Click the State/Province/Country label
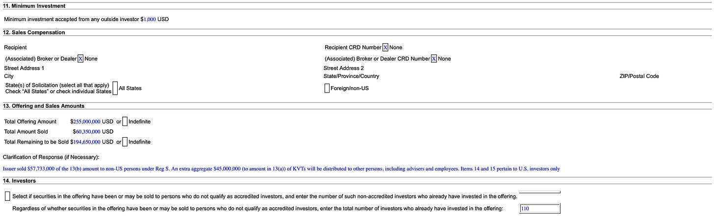This screenshot has width=714, height=218. (x=352, y=76)
